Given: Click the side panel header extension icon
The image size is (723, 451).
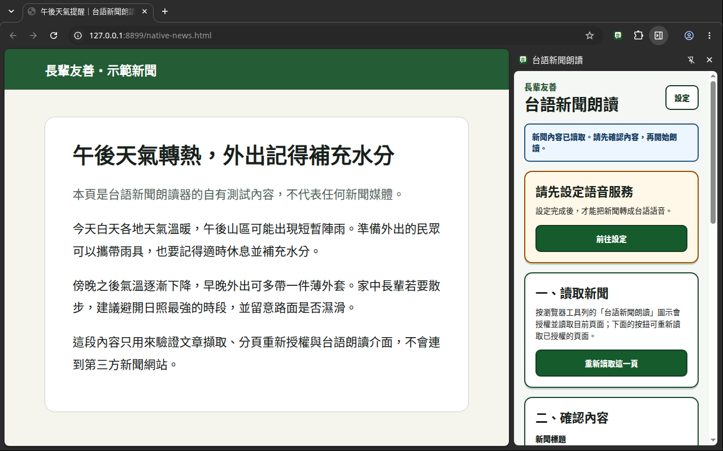Looking at the screenshot, I should [x=523, y=60].
